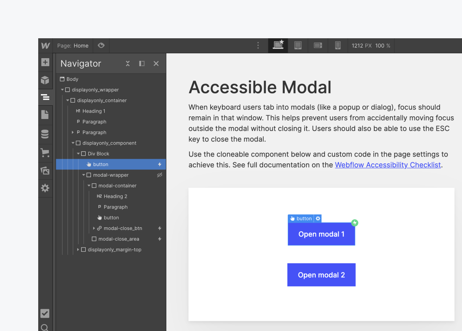Expand the modal-close_btn node arrow

pos(94,228)
